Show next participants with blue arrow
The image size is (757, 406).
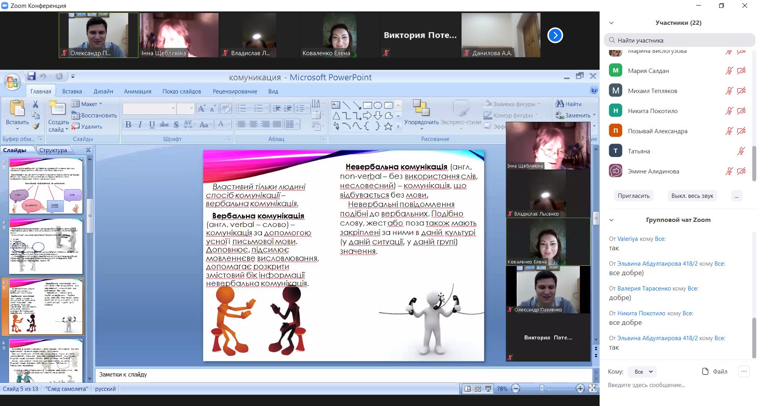(x=555, y=35)
